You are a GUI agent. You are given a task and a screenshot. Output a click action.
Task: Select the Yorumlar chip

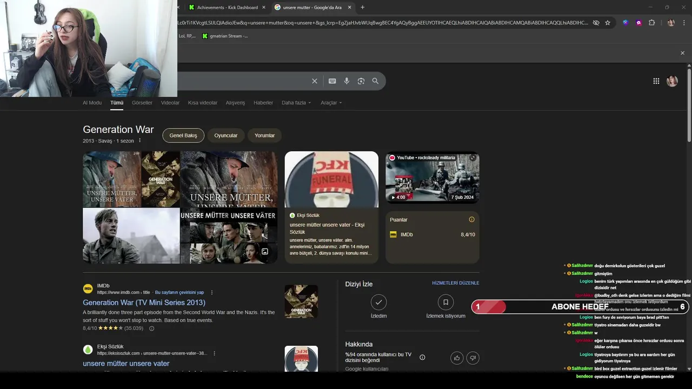[265, 136]
